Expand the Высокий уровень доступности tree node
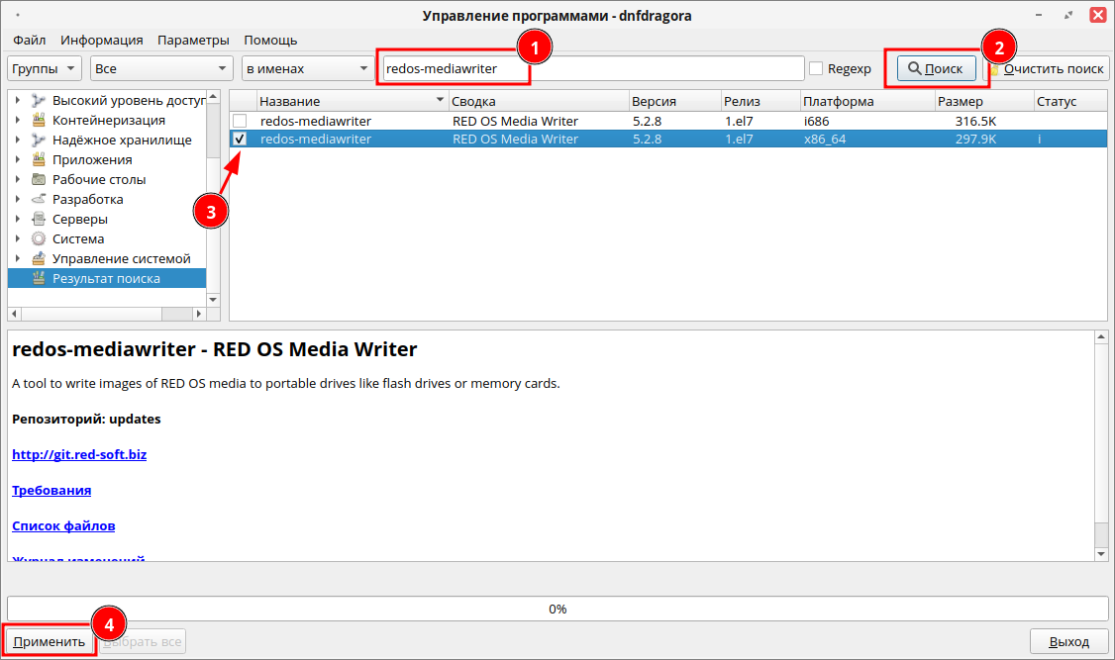The image size is (1115, 660). point(18,100)
